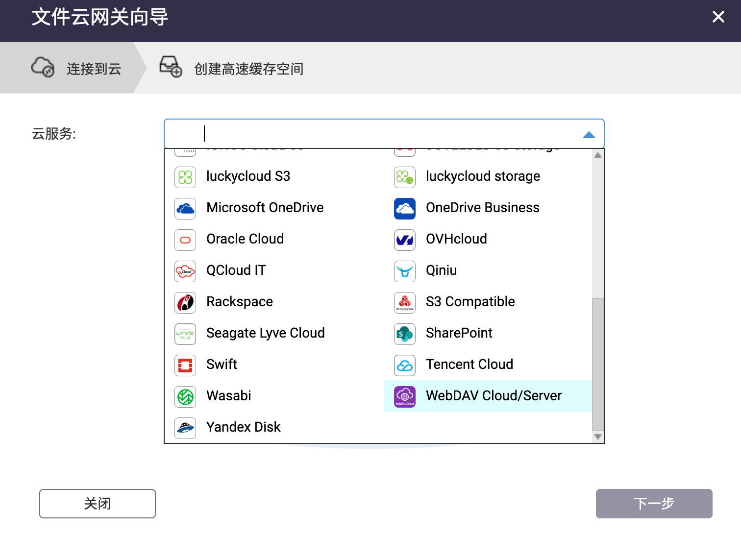
Task: Click the Wasabi green icon
Action: pos(185,397)
